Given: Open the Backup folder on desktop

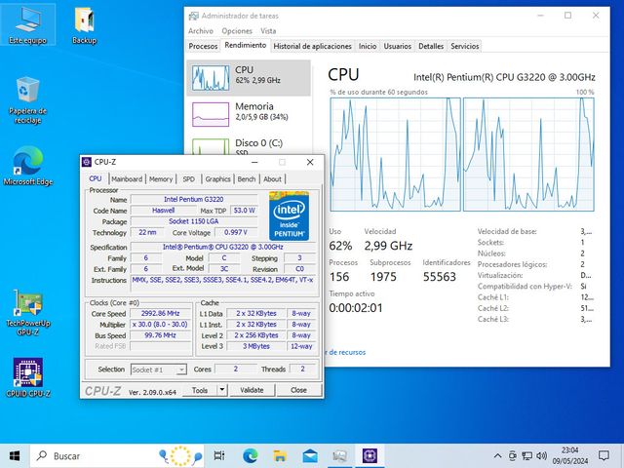Looking at the screenshot, I should 85,24.
